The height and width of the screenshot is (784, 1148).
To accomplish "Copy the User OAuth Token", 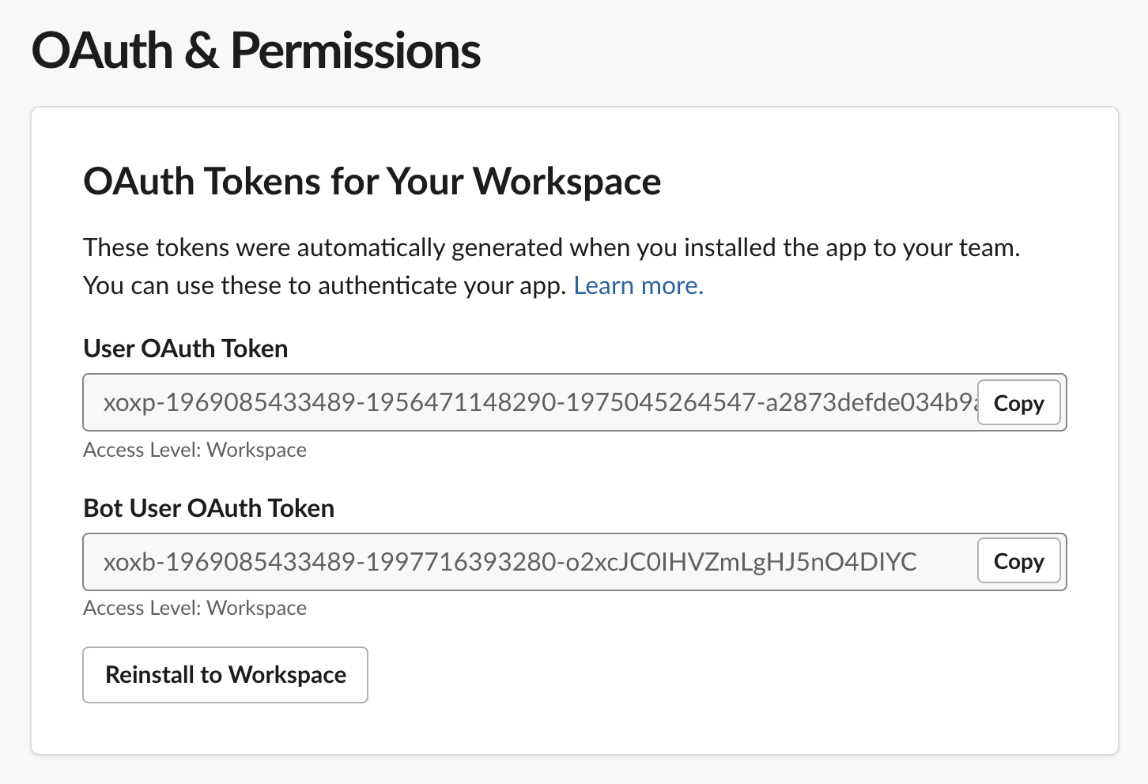I will click(x=1018, y=403).
